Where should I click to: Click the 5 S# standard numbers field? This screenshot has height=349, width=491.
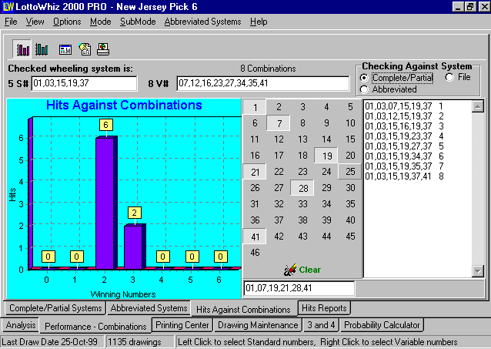click(x=84, y=83)
